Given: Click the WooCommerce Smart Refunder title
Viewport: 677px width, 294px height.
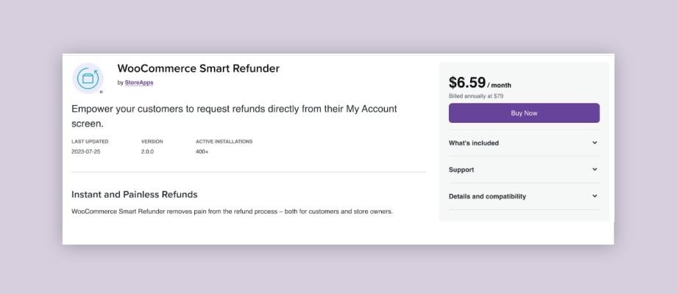Looking at the screenshot, I should pos(198,68).
